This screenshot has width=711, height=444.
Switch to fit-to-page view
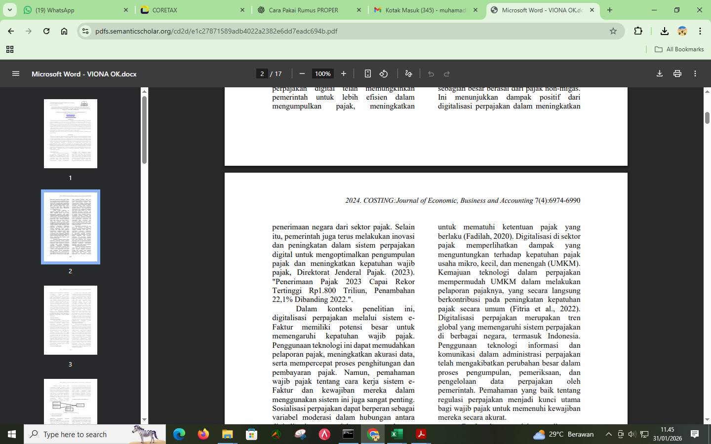[367, 74]
